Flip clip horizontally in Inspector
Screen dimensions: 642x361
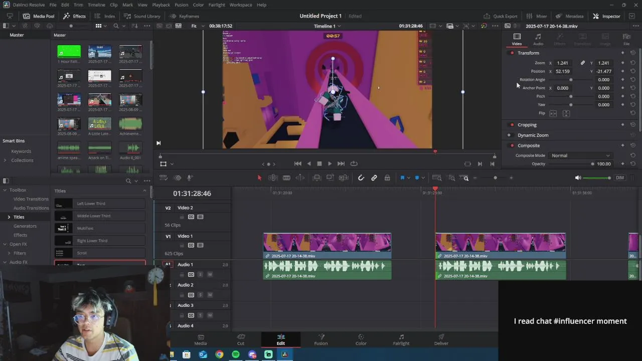point(553,113)
